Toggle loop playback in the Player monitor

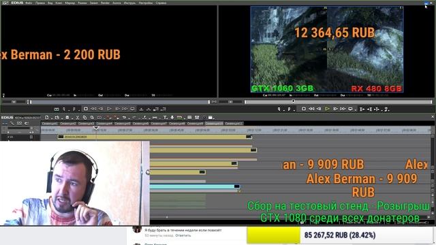click(132, 109)
